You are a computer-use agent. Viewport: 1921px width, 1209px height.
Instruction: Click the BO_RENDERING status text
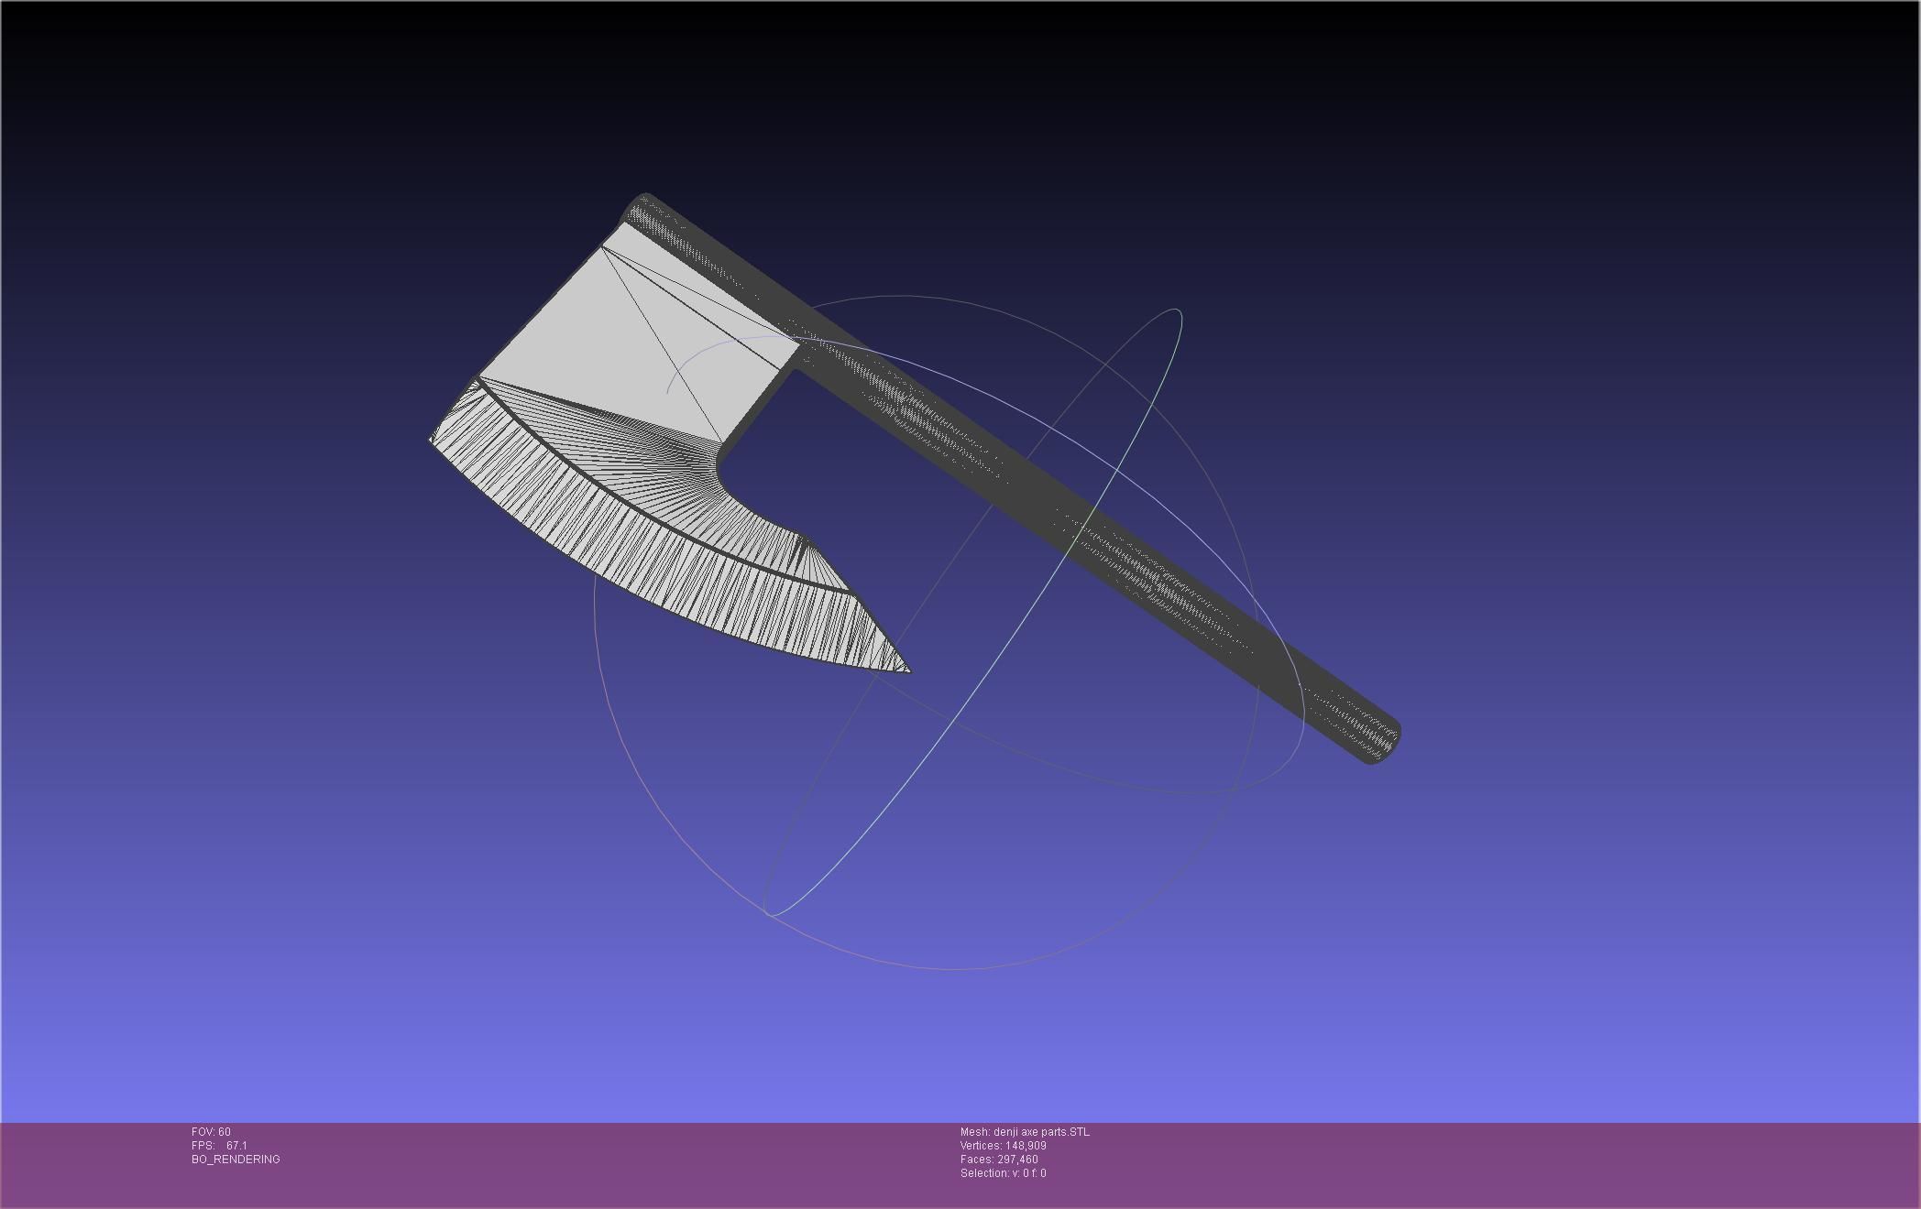pos(236,1160)
